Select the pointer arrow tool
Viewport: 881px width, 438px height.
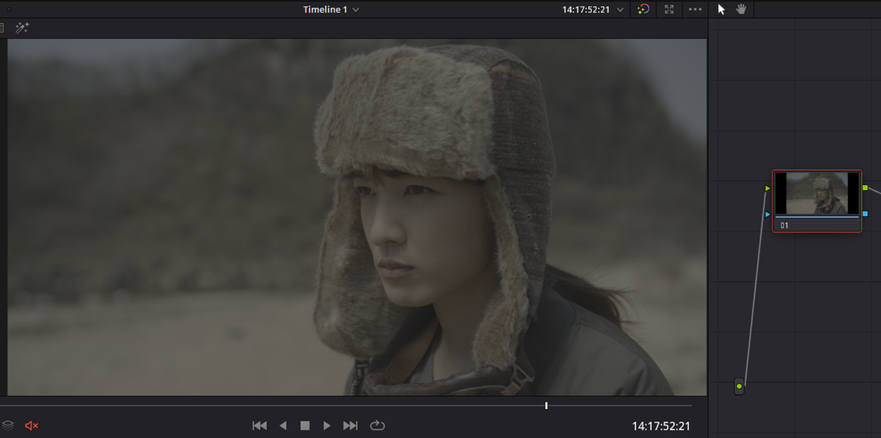(721, 10)
